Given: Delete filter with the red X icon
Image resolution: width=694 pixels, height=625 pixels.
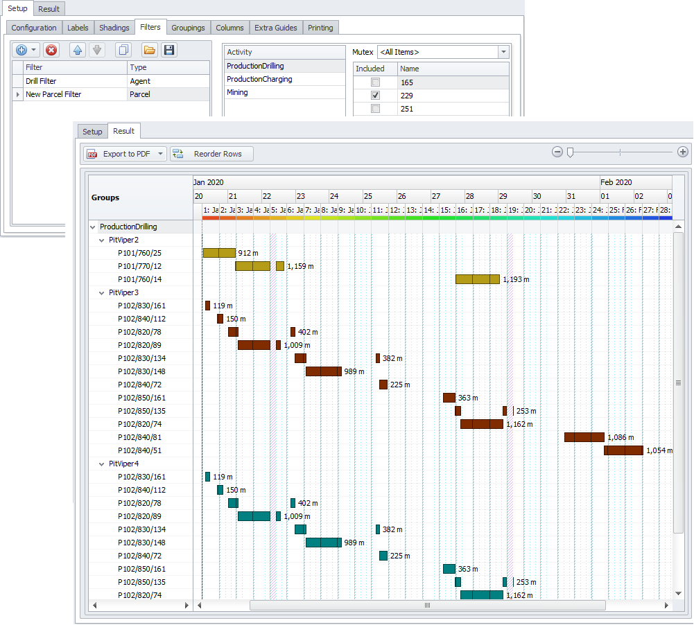Looking at the screenshot, I should point(51,50).
